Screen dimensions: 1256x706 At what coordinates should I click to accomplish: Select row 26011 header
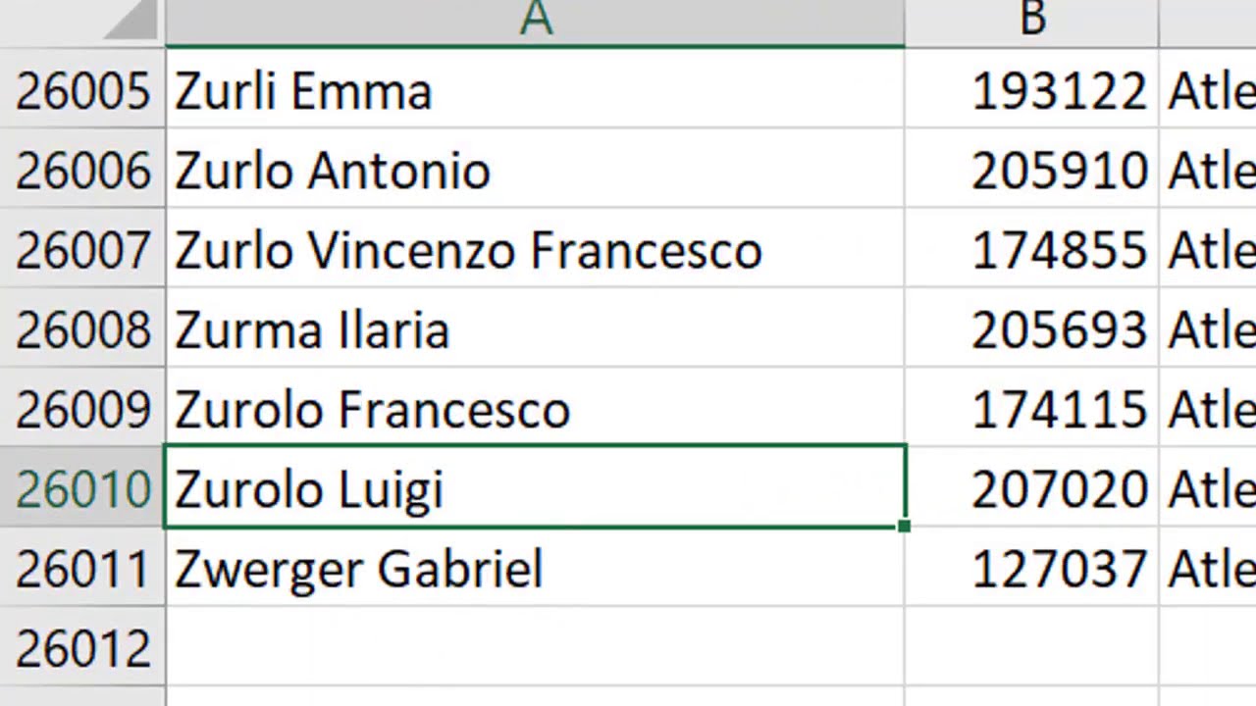click(82, 569)
